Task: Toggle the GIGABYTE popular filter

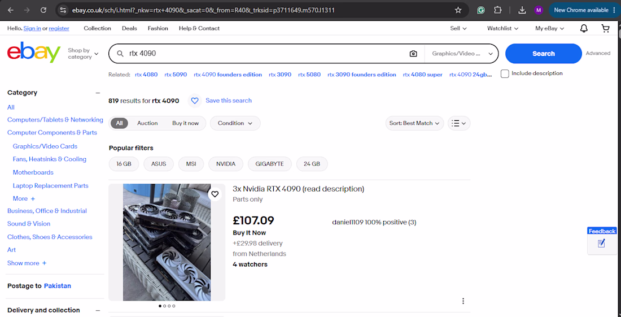Action: click(270, 164)
